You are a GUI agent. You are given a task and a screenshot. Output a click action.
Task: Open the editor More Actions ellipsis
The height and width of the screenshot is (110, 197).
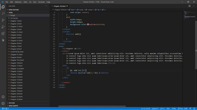pyautogui.click(x=194, y=6)
